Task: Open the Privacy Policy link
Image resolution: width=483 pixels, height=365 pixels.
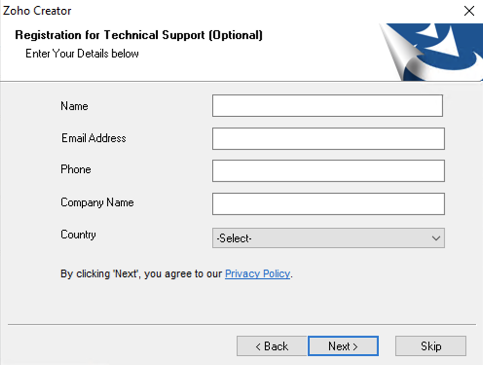Action: pos(258,274)
